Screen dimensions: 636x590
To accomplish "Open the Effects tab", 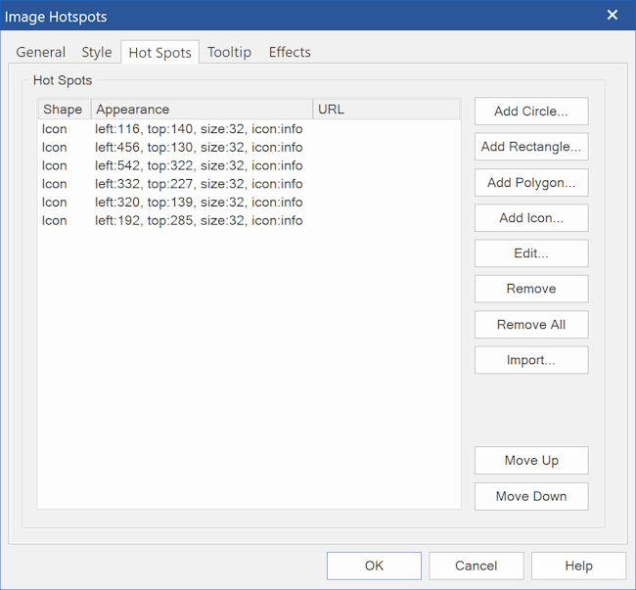I will click(x=290, y=52).
